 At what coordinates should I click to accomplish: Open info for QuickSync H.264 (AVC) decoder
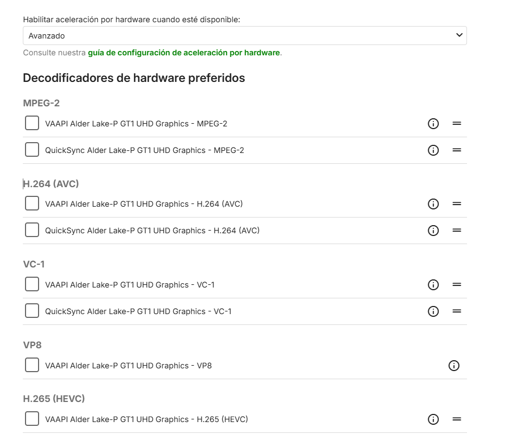pyautogui.click(x=433, y=230)
